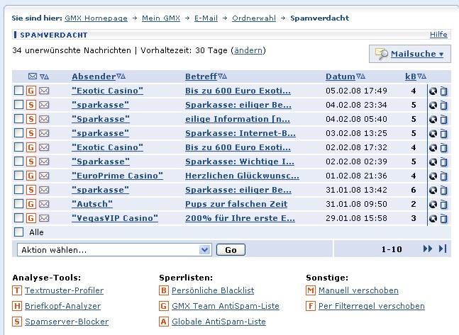This screenshot has height=335, width=459.
Task: Open Globale AntiSpam-Liste link
Action: 219,322
